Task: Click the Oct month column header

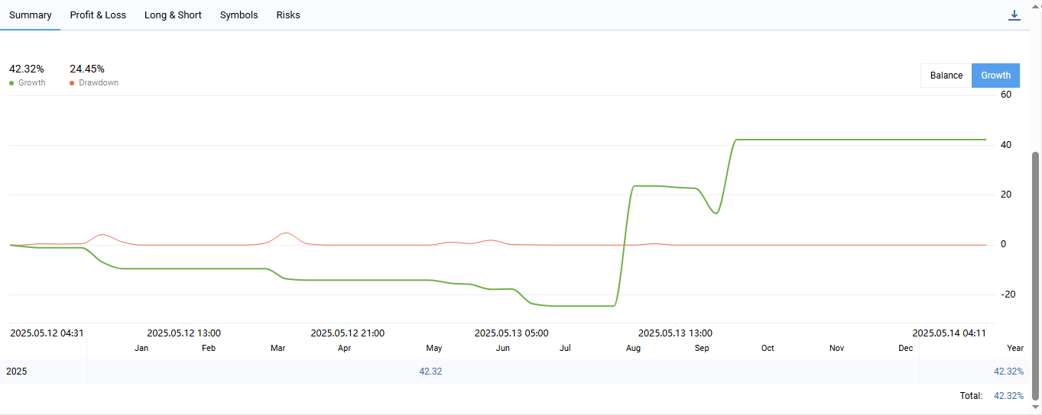Action: tap(768, 348)
